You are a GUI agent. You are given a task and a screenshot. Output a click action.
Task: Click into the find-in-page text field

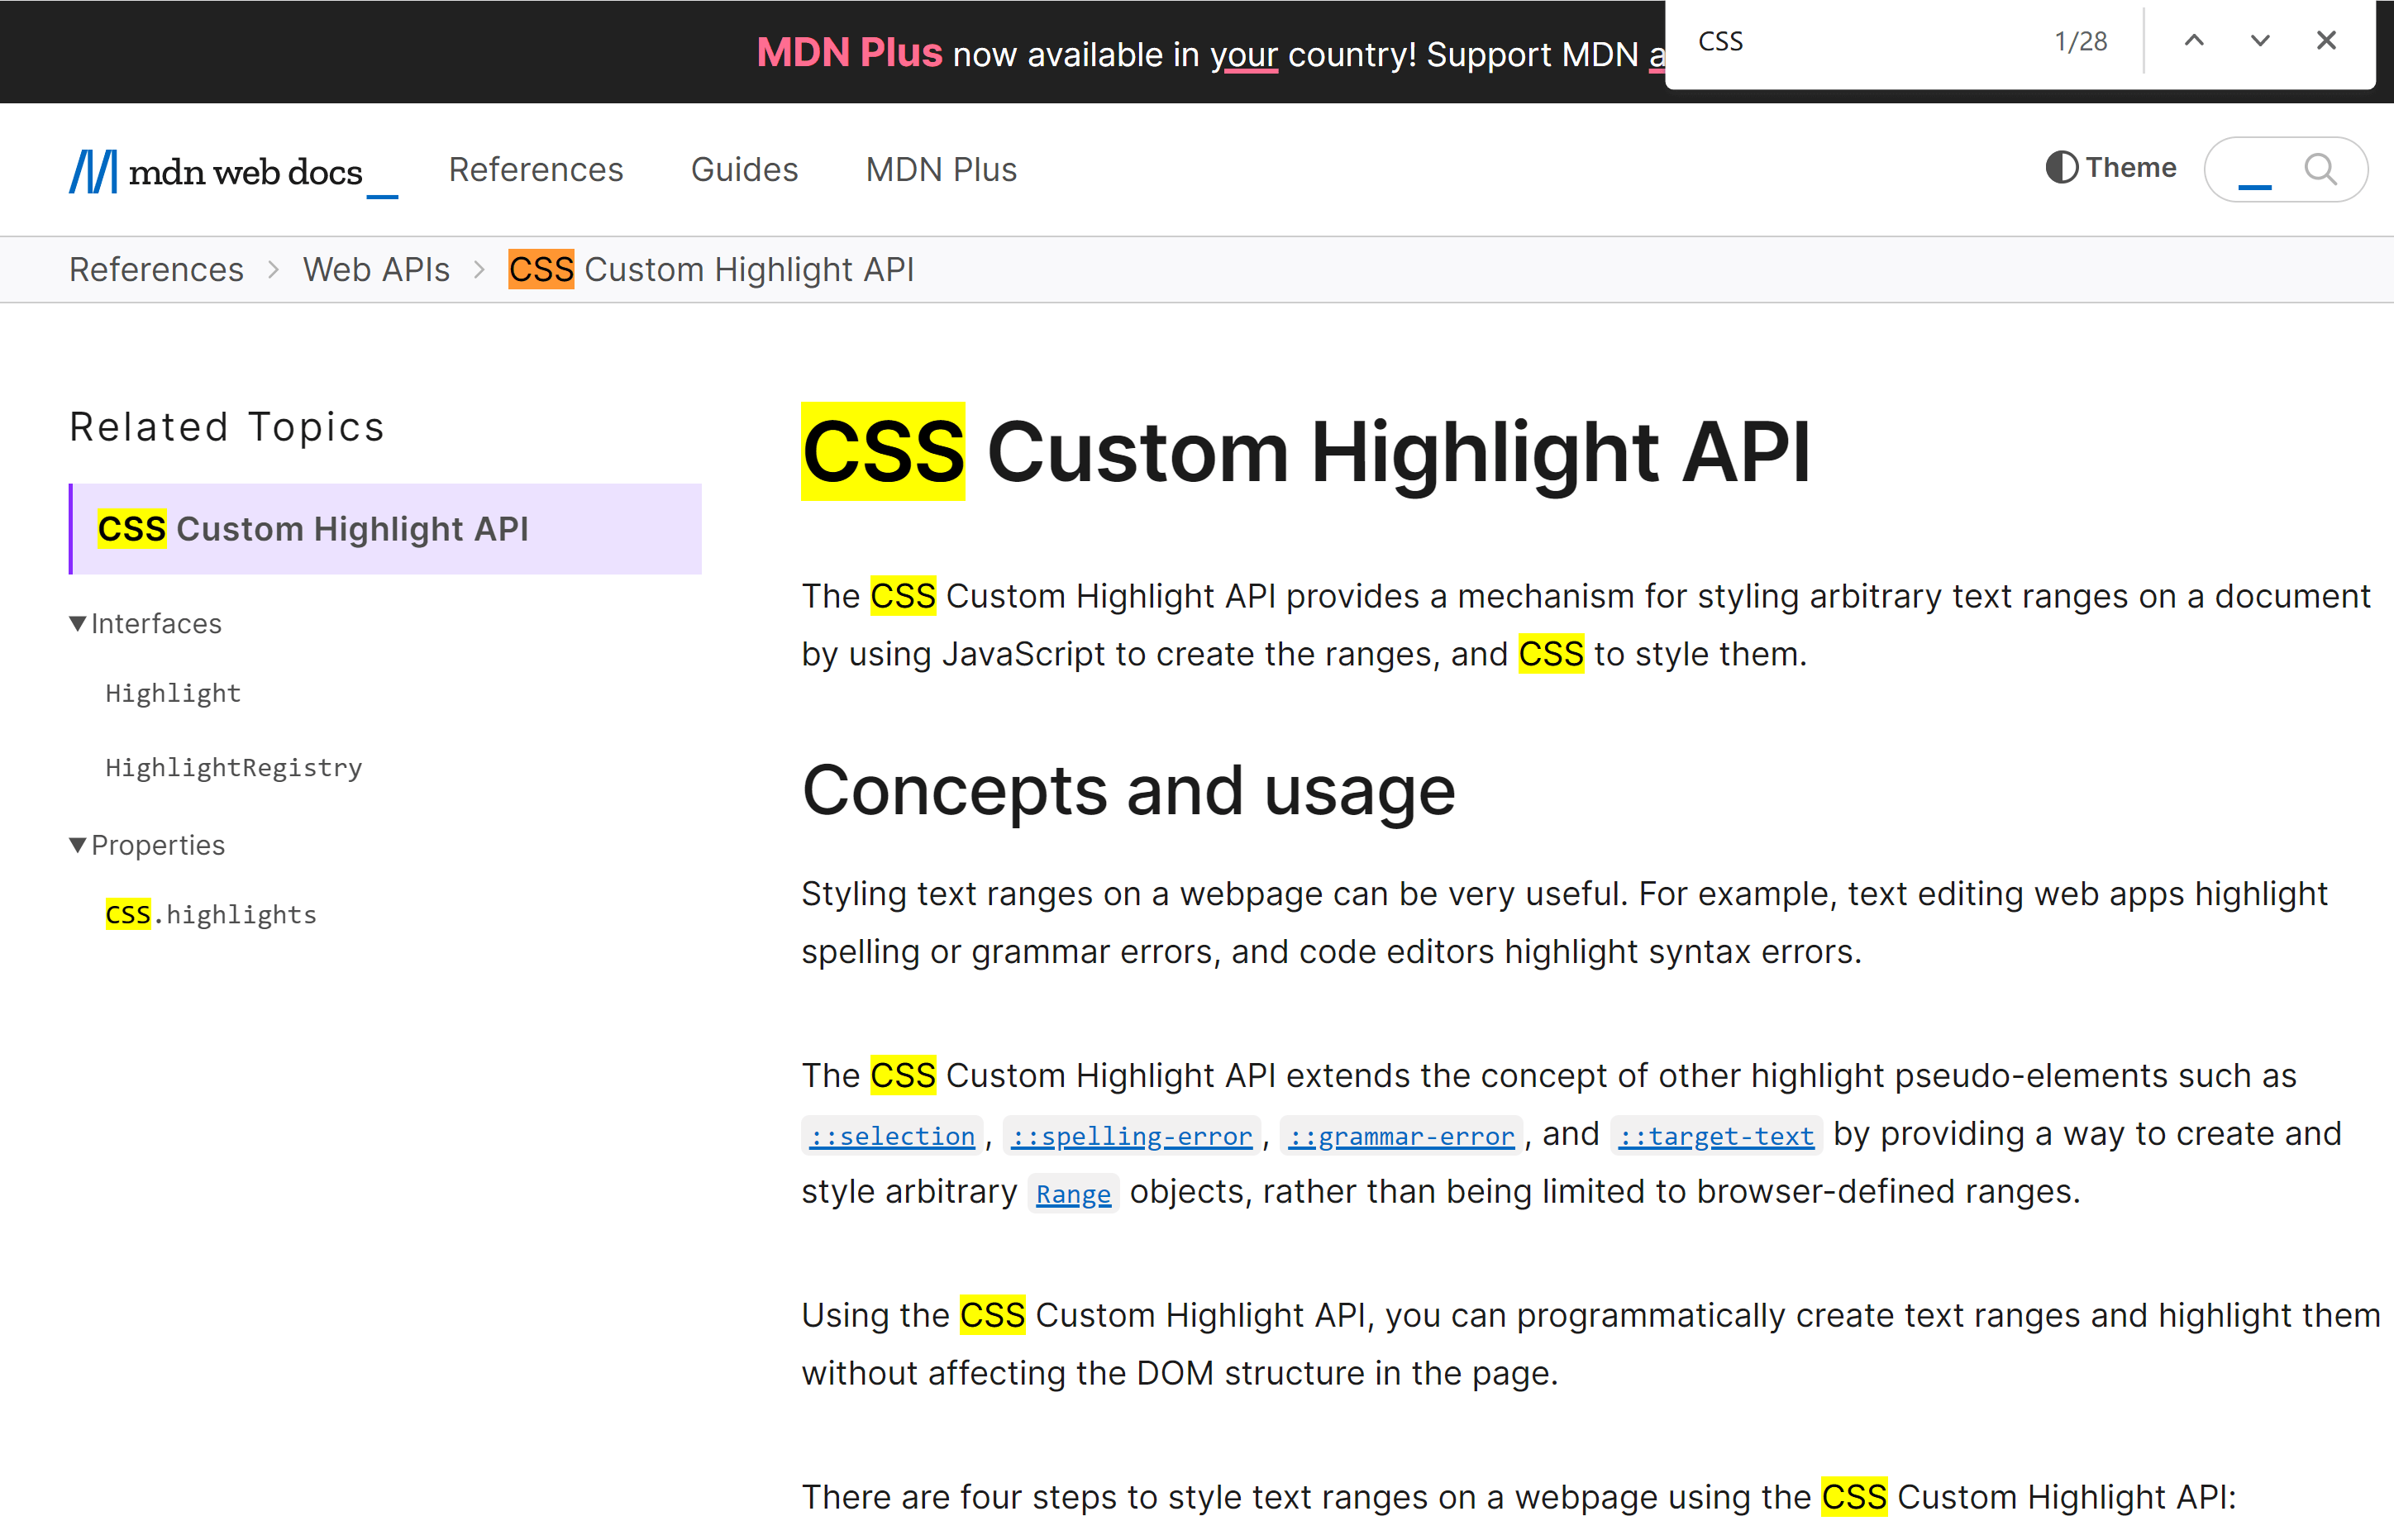click(x=1860, y=42)
